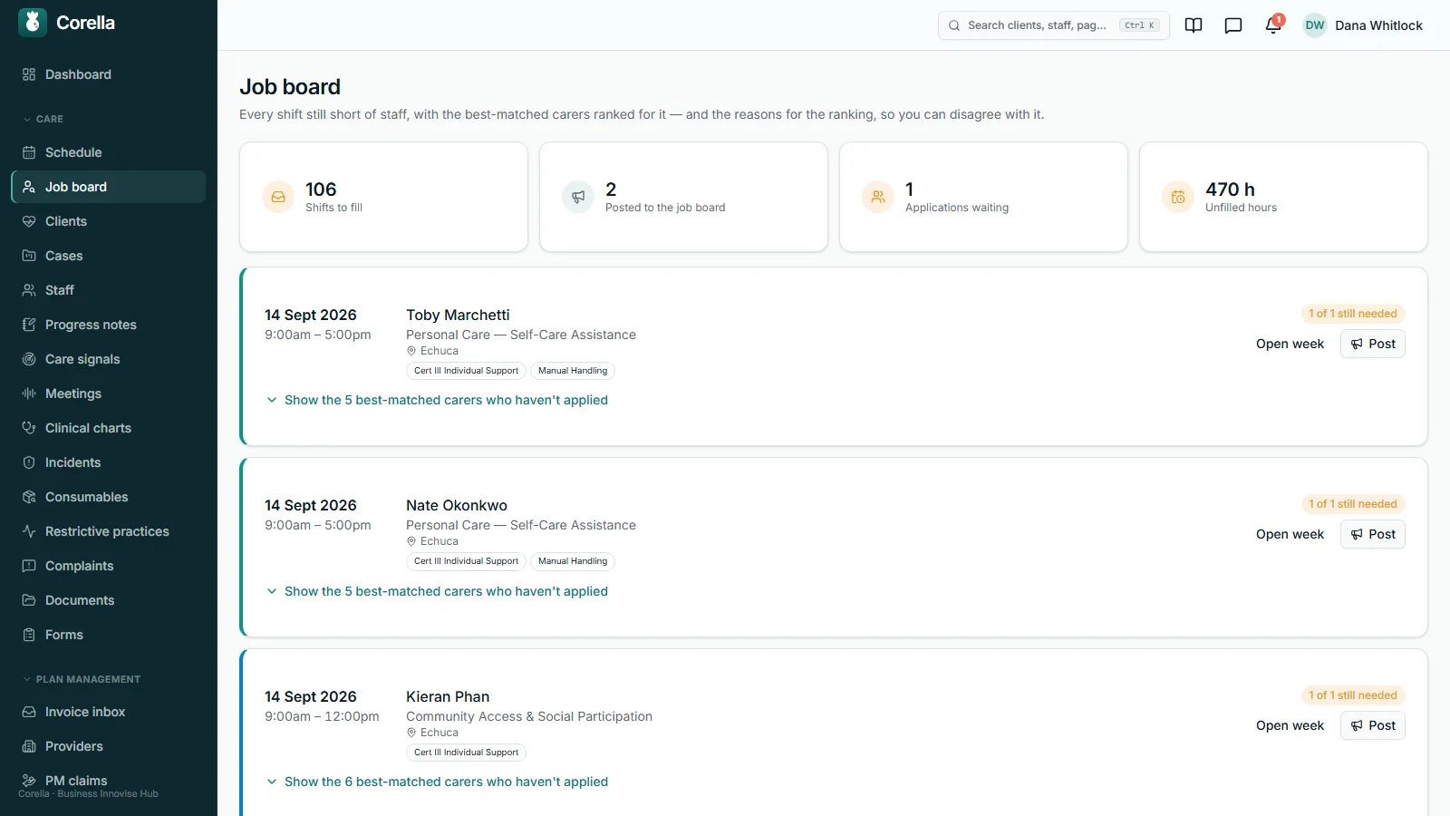Click the Schedule calendar icon in sidebar
1450x816 pixels.
pyautogui.click(x=29, y=152)
